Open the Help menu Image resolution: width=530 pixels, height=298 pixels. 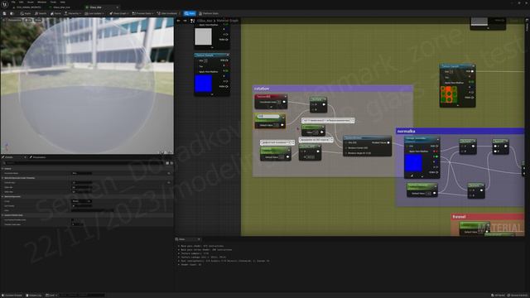[63, 2]
